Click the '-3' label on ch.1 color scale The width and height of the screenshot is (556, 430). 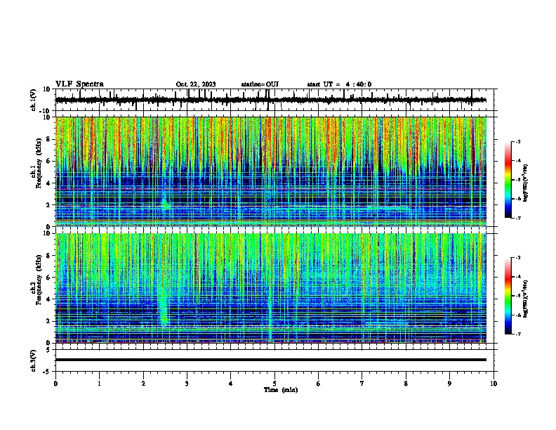(x=517, y=141)
